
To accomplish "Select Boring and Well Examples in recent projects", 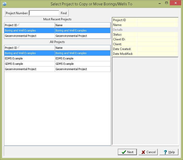I will 29,30.
